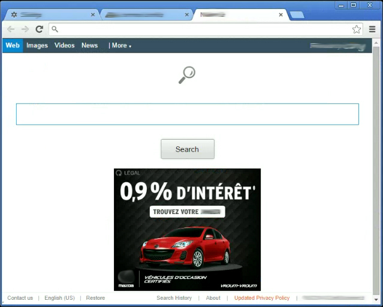Open the Légal link in the ad
This screenshot has width=383, height=307.
tap(128, 173)
